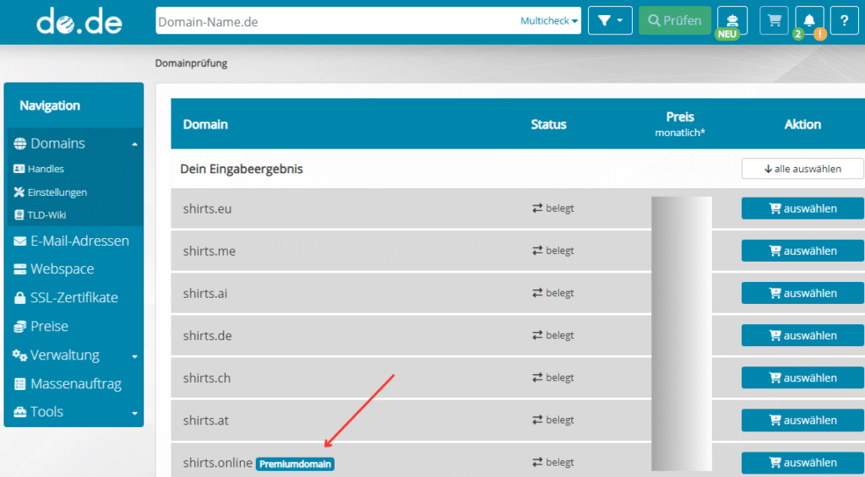865x477 pixels.
Task: Collapse the Domains navigation section
Action: [134, 144]
